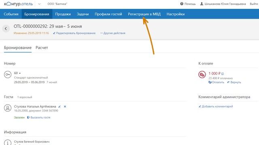This screenshot has width=259, height=145.
Task: Click the red coins payment icon
Action: click(202, 75)
